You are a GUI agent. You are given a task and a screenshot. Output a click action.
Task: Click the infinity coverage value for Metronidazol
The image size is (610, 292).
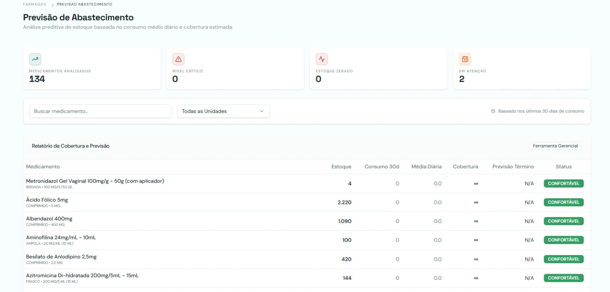[x=476, y=184]
